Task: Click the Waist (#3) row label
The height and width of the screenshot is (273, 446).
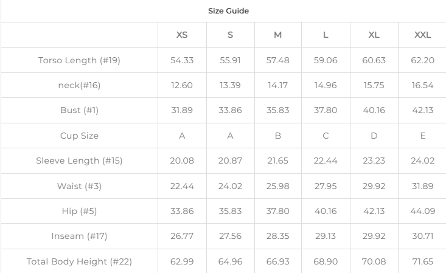Action: coord(79,186)
